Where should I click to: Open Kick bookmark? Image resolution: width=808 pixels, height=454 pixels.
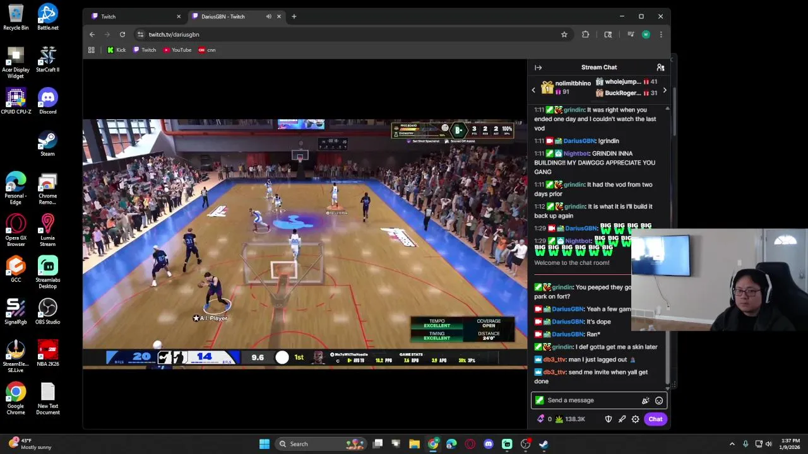pos(117,50)
